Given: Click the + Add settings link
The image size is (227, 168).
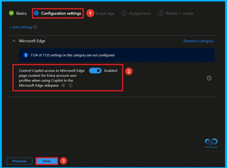Looking at the screenshot, I should (21, 27).
